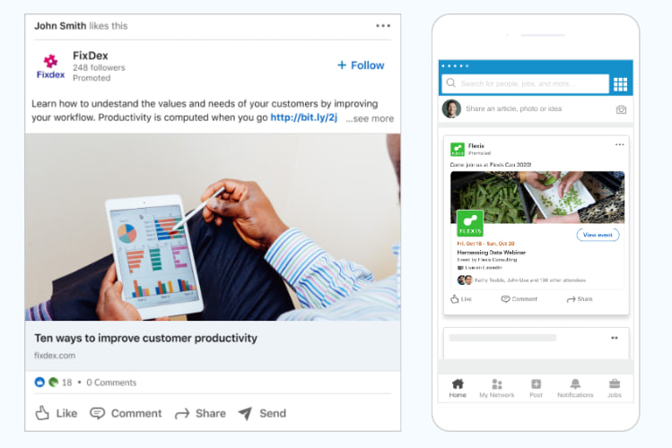Open the grid apps icon in phone header
Viewport: 672px width, 448px height.
(x=620, y=84)
